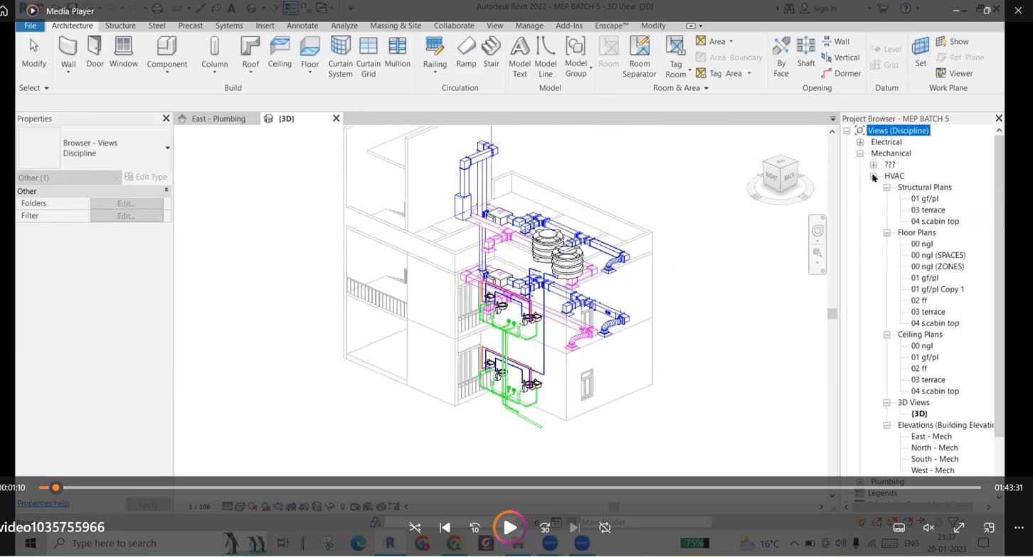Collapse the HVAC tree node
This screenshot has height=557, width=1033.
coord(874,176)
